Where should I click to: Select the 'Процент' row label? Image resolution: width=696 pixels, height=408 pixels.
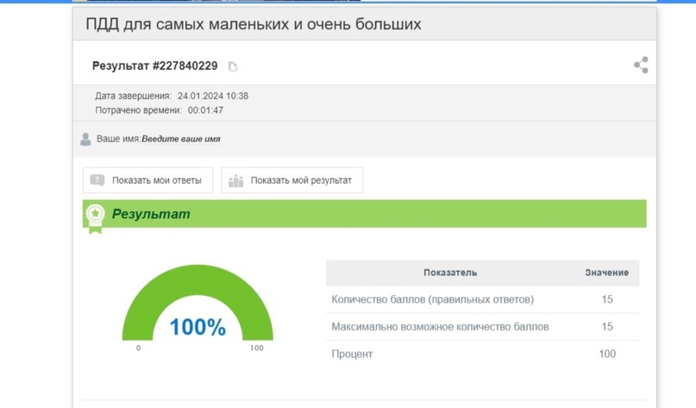(352, 354)
